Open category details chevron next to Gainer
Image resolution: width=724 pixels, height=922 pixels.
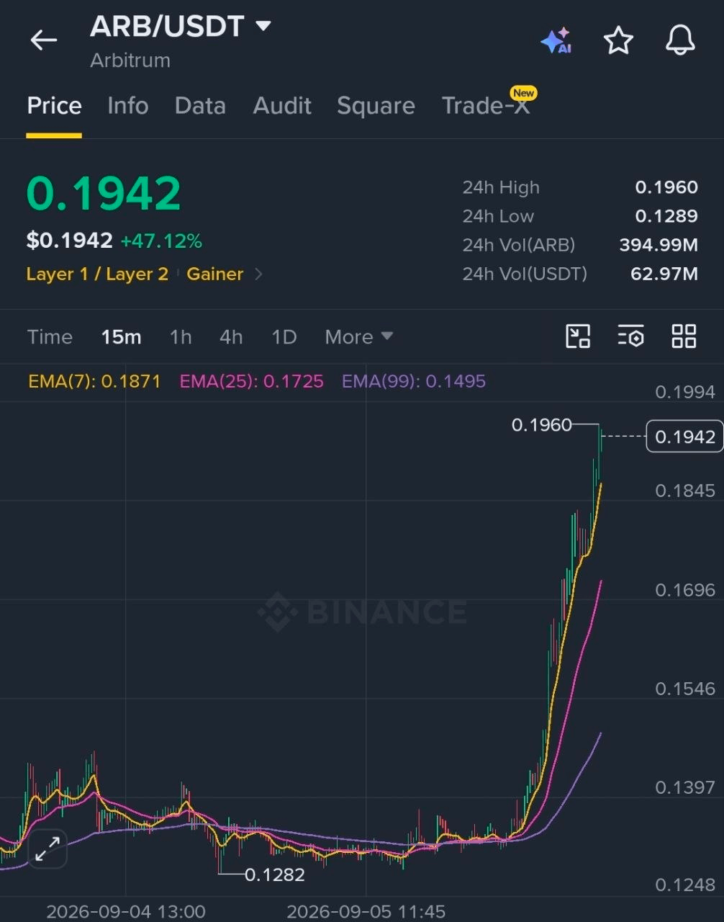point(259,274)
